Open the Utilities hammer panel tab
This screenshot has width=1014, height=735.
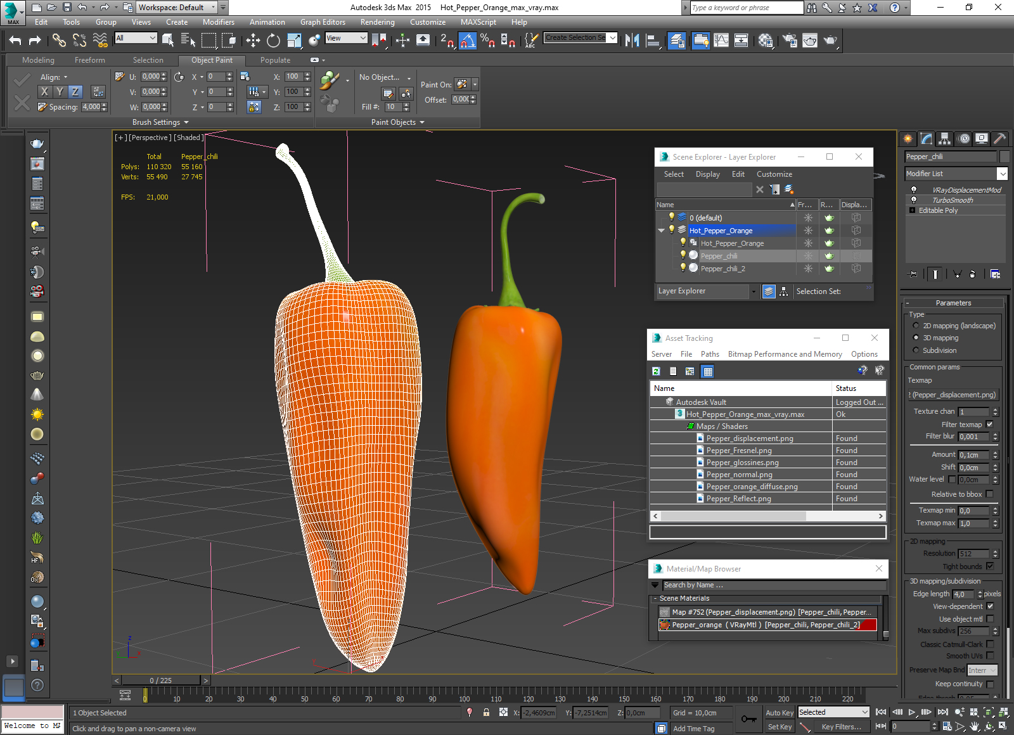(999, 138)
